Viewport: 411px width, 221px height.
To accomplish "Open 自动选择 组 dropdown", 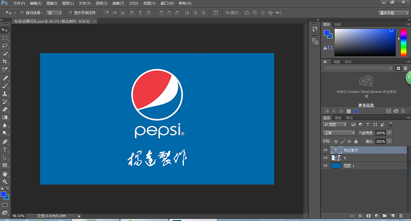I will point(54,13).
